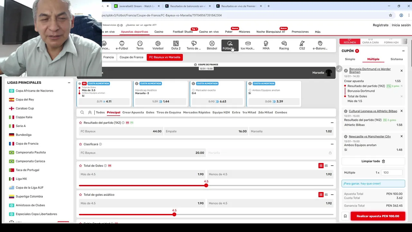Open Bundesliga in the leagues list
This screenshot has width=412, height=232.
(x=23, y=135)
